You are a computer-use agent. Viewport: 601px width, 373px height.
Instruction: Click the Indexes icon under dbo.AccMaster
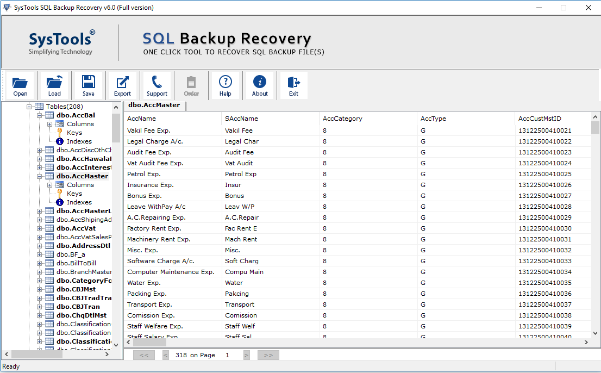(x=60, y=202)
